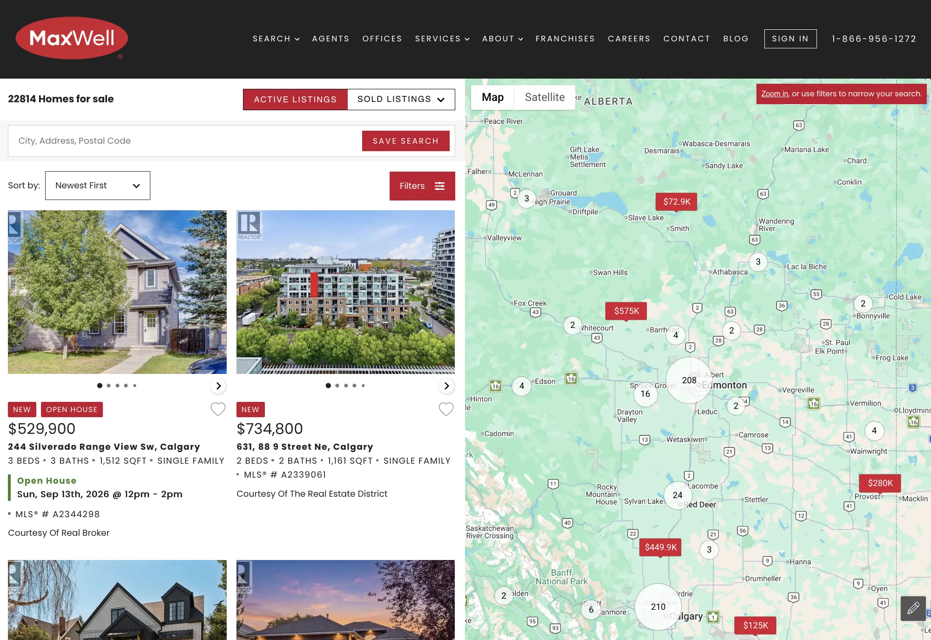Switch map to Satellite view
This screenshot has width=931, height=640.
(x=545, y=97)
